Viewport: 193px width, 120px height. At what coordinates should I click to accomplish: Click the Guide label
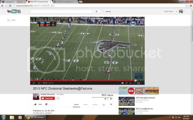(13, 20)
